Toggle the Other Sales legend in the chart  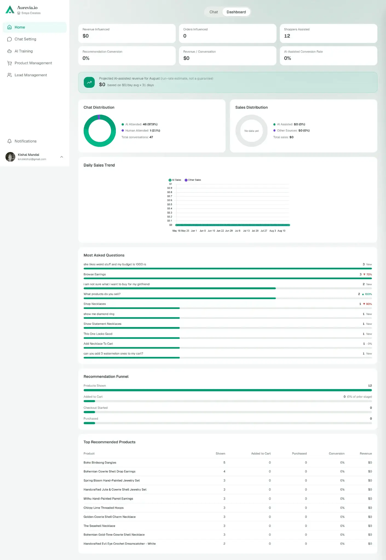[x=193, y=180]
